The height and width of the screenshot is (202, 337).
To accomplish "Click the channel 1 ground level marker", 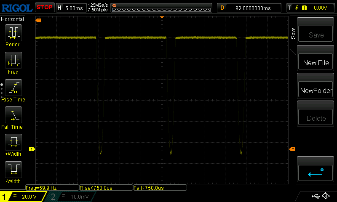I will click(x=32, y=149).
